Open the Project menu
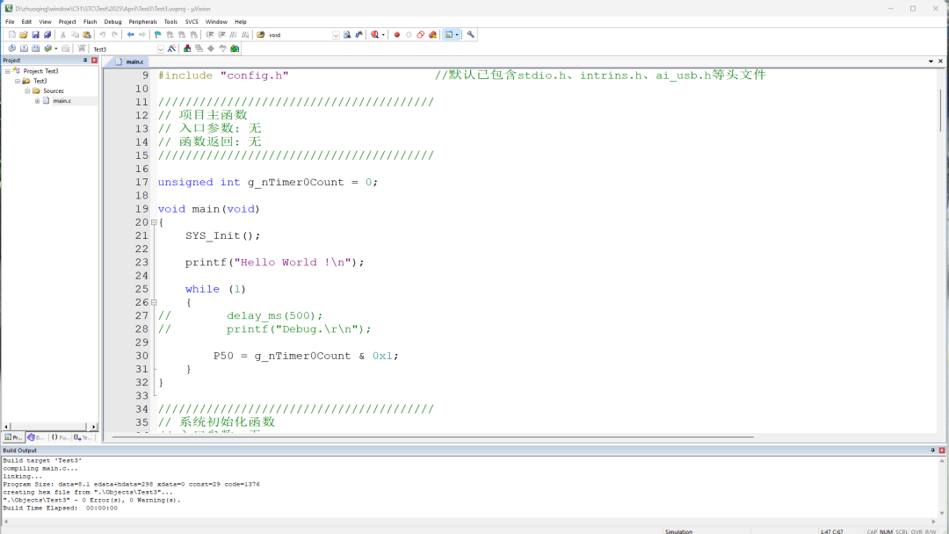This screenshot has height=534, width=949. tap(67, 22)
